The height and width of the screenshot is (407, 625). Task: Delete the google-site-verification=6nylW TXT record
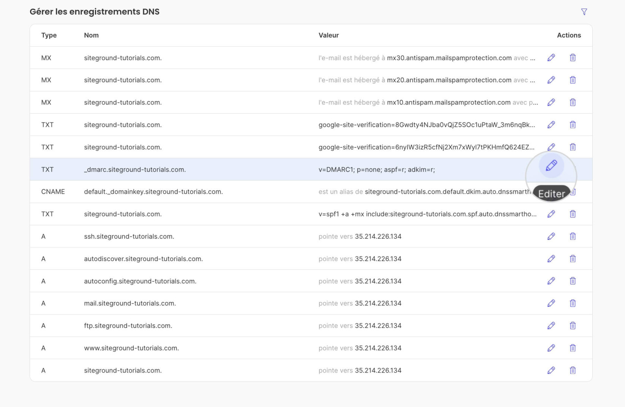coord(573,147)
